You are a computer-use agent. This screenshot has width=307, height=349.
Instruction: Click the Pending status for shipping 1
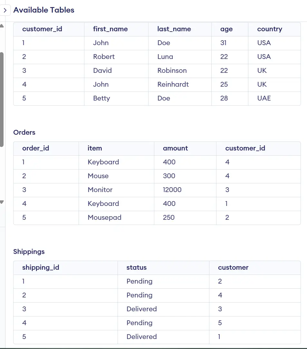[139, 281]
